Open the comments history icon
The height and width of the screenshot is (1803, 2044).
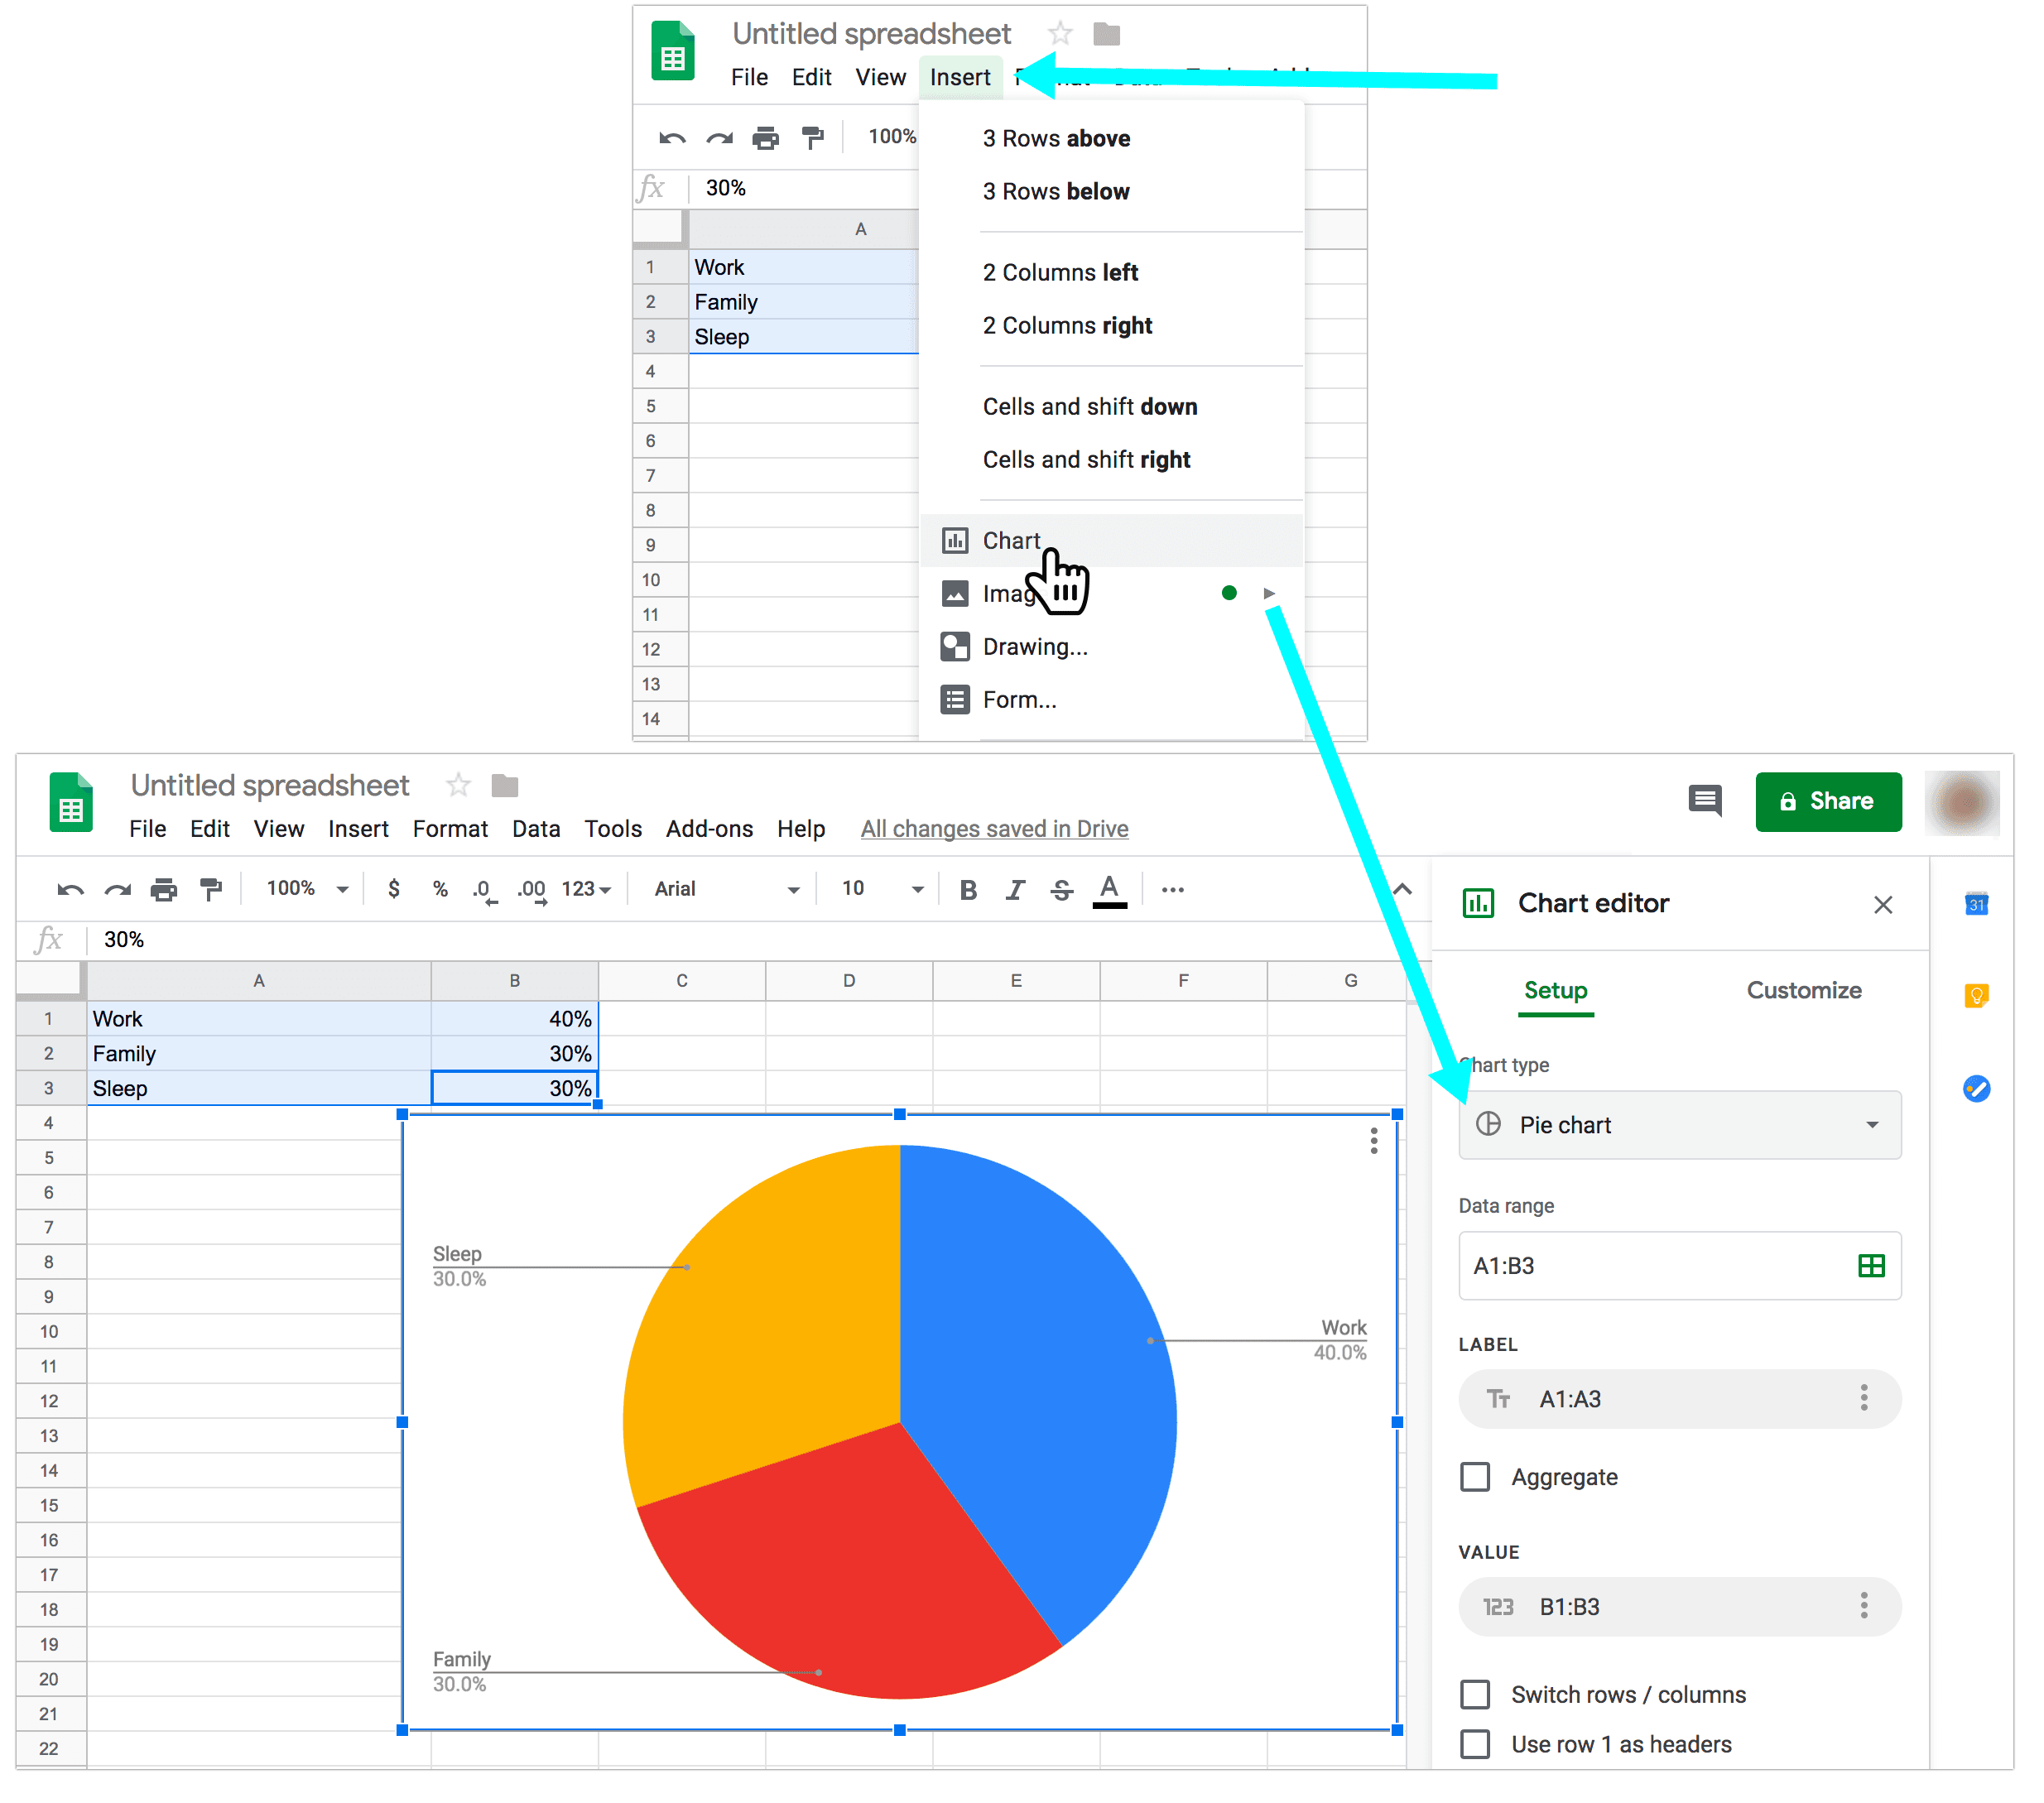pos(1705,801)
